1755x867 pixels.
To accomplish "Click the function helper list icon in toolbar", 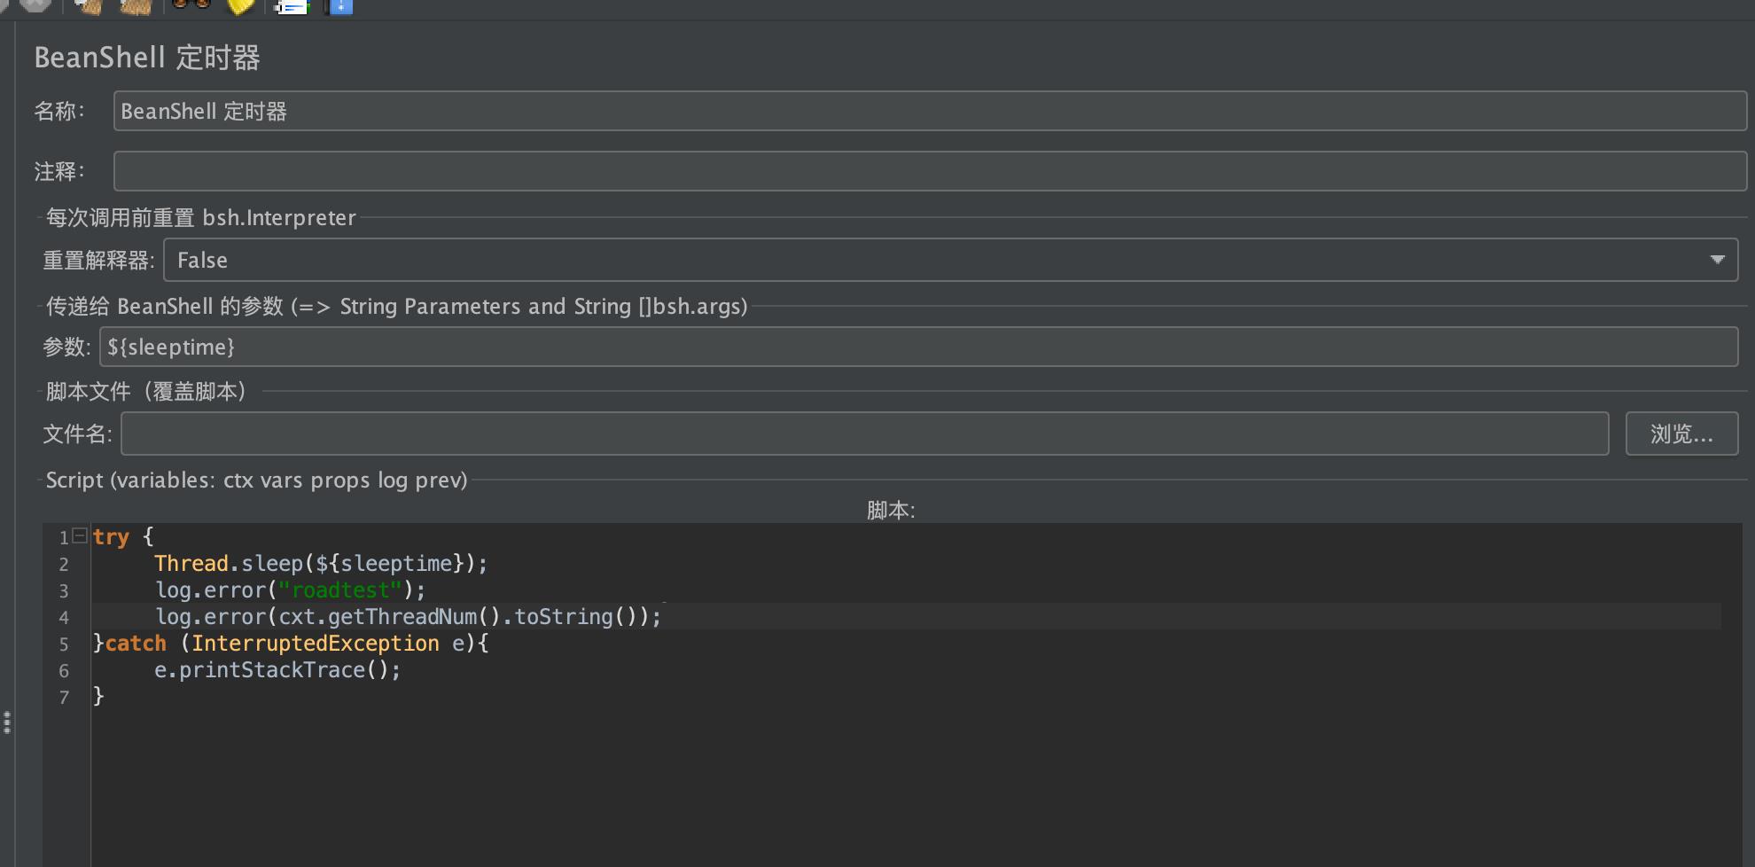I will pos(292,6).
